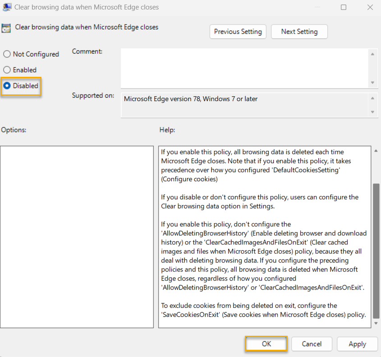
Task: Click the Comment box scroll-up arrow
Action: (373, 53)
